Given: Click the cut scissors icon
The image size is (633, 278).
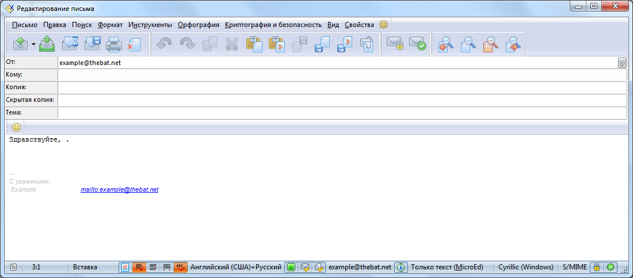Looking at the screenshot, I should coord(232,44).
